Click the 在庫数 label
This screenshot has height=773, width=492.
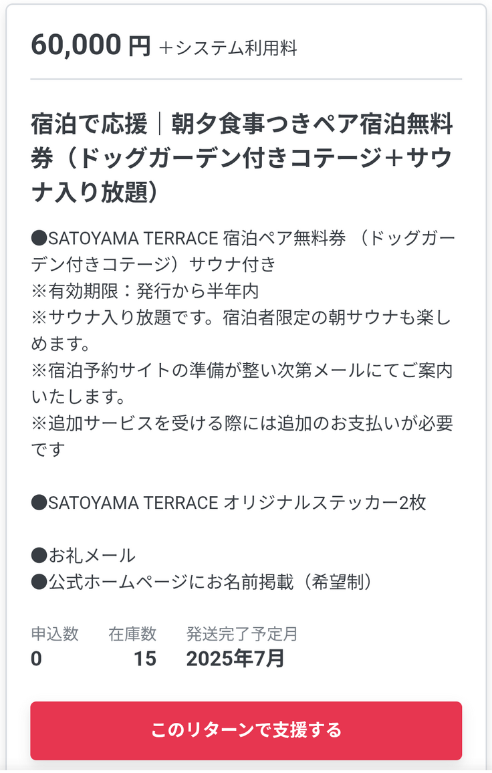[x=132, y=633]
